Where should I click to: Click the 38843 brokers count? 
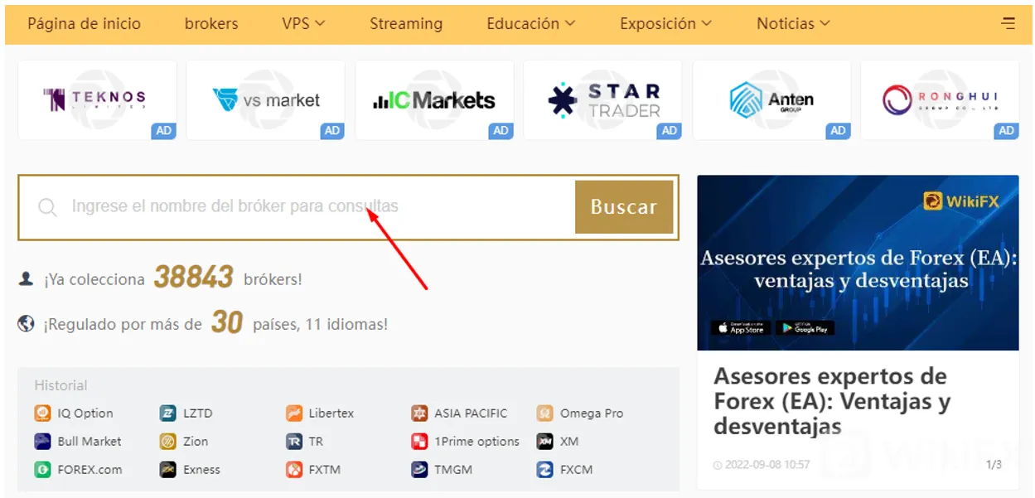[x=193, y=278]
